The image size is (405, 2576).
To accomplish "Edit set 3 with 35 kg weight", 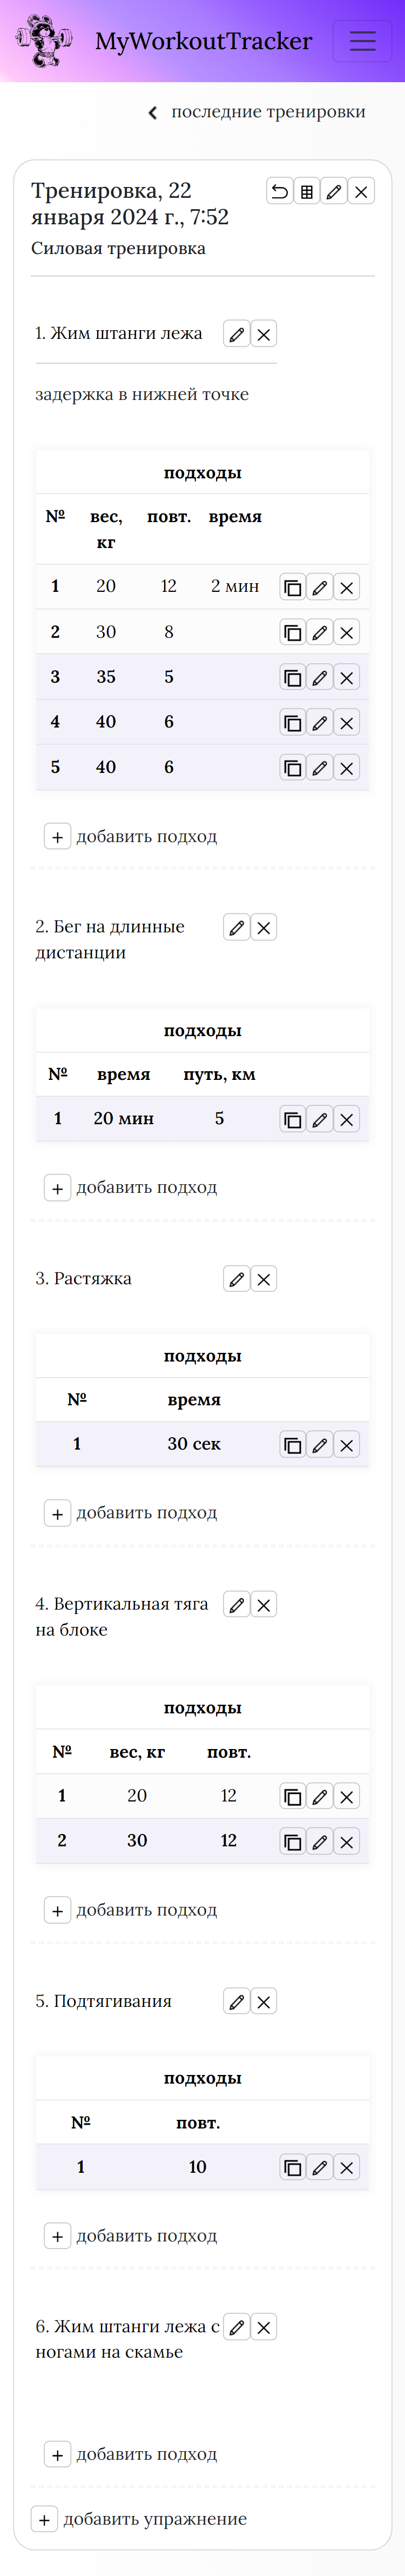I will click(x=320, y=678).
